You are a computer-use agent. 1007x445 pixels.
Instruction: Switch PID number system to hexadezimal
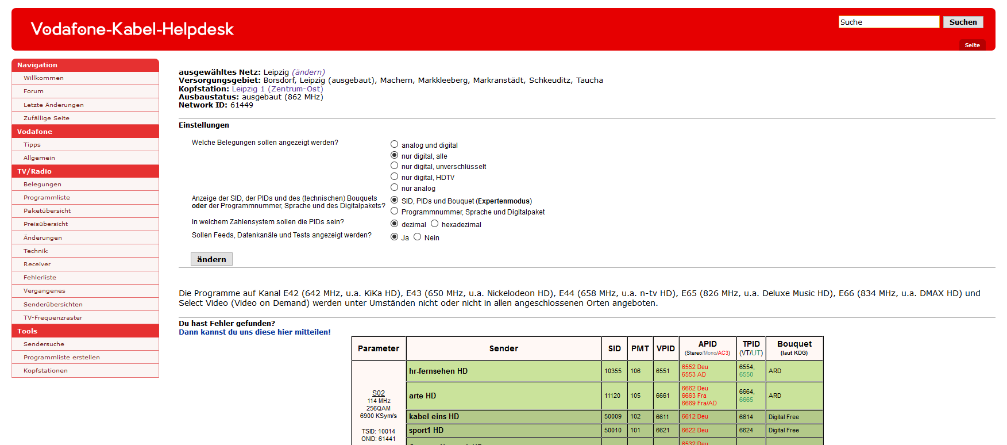point(434,224)
